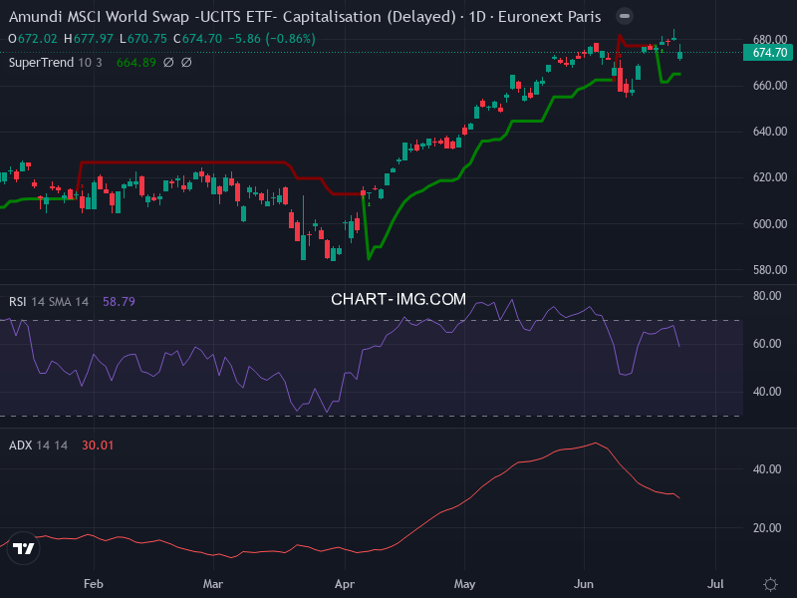Viewport: 797px width, 598px height.
Task: Click the close price C674.70
Action: pos(197,39)
